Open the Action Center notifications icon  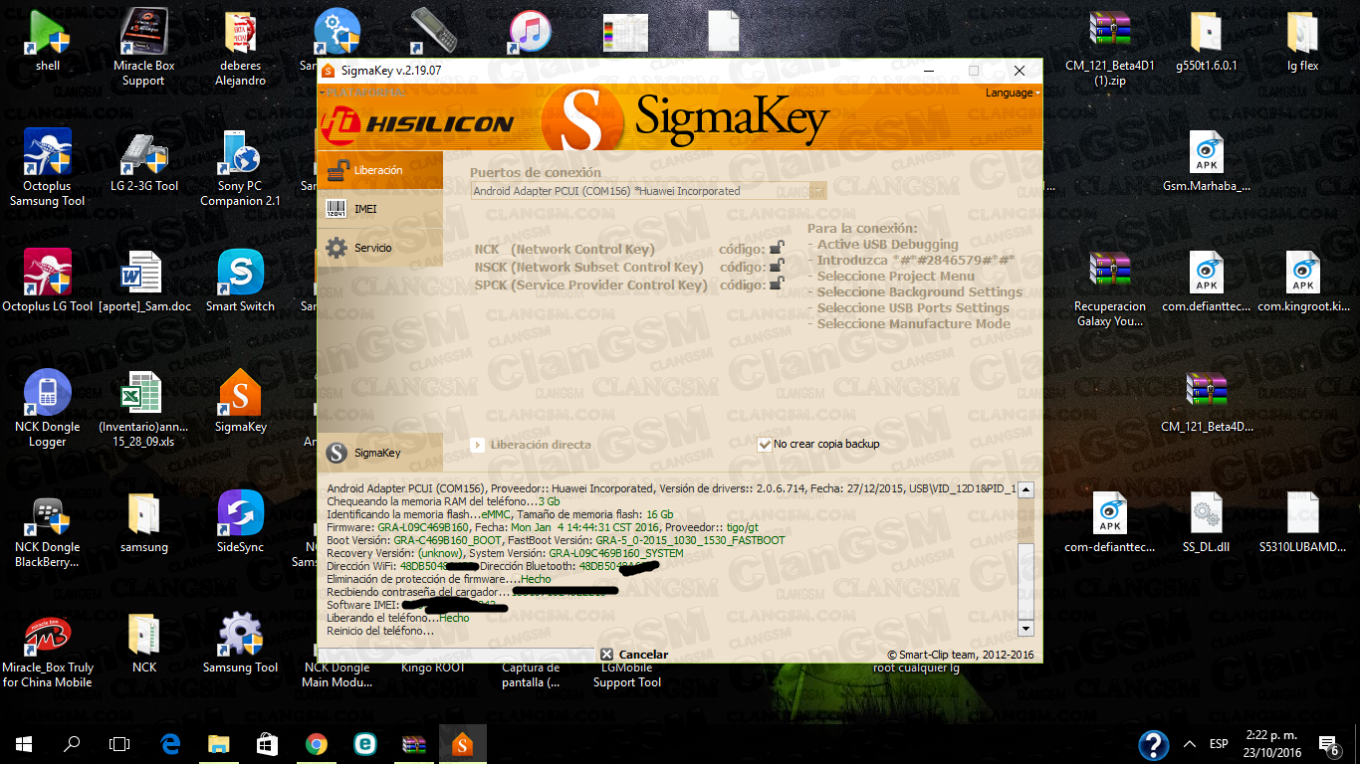tap(1328, 743)
